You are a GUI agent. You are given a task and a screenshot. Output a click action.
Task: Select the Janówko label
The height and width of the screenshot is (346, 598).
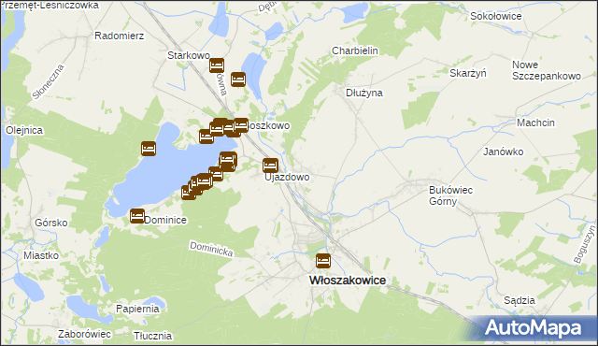(504, 151)
